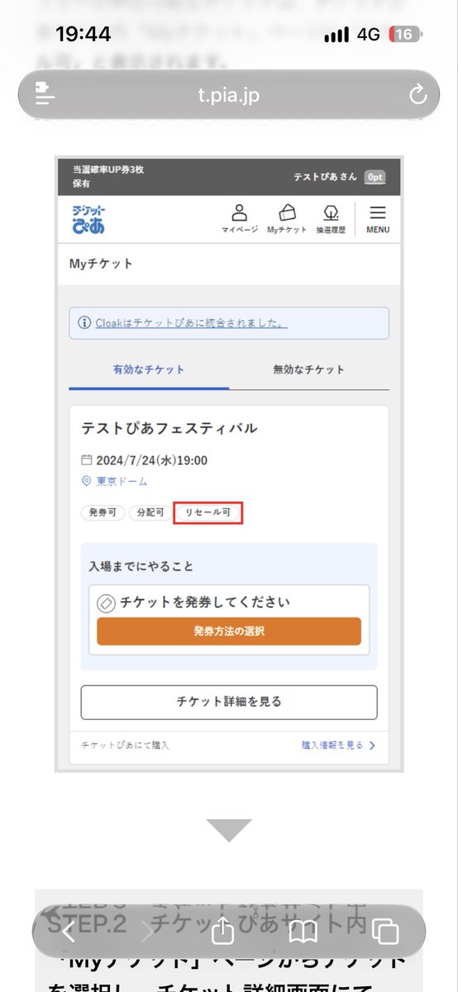This screenshot has height=992, width=458.
Task: Open the MENU hamburger icon
Action: pyautogui.click(x=378, y=219)
